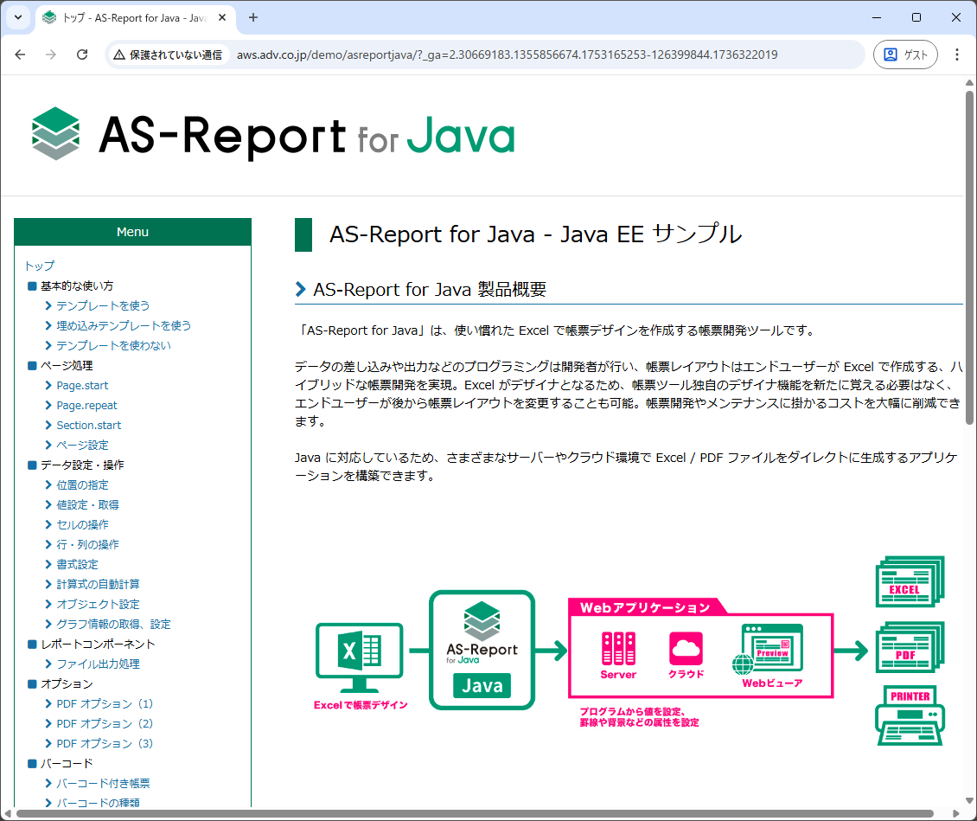Click the browser back arrow
Viewport: 977px width, 821px height.
tap(20, 55)
